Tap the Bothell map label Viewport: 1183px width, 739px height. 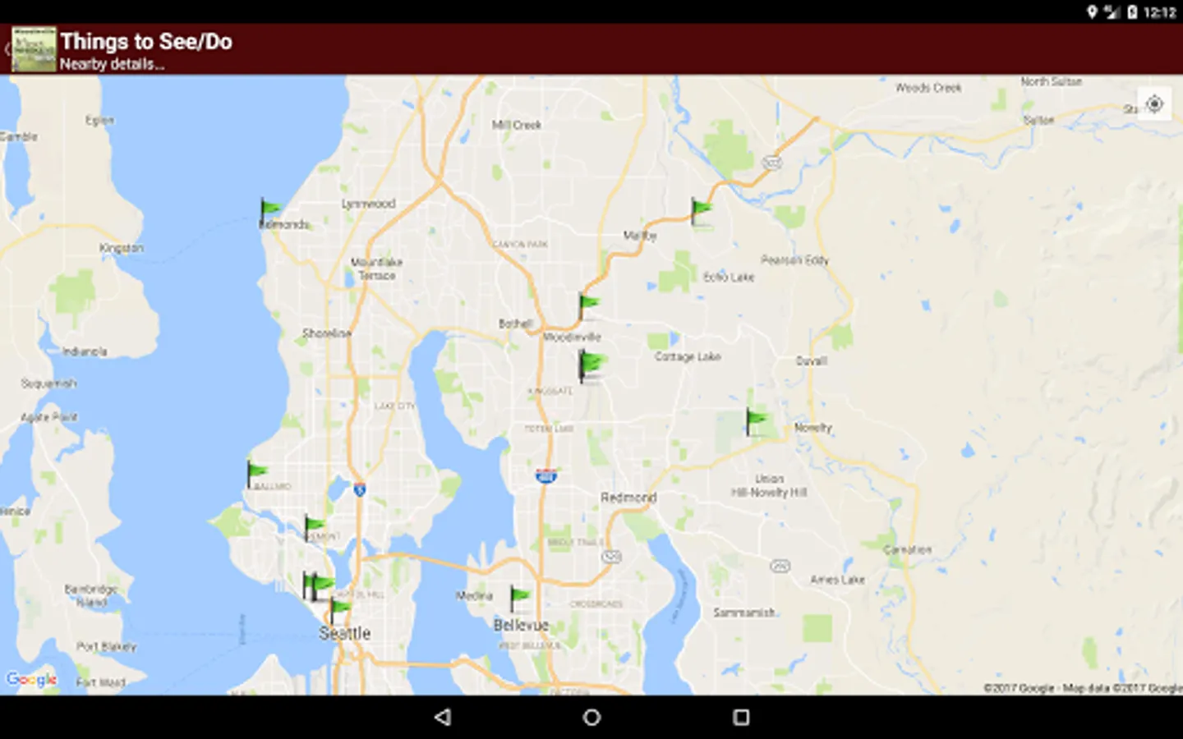[x=515, y=324]
